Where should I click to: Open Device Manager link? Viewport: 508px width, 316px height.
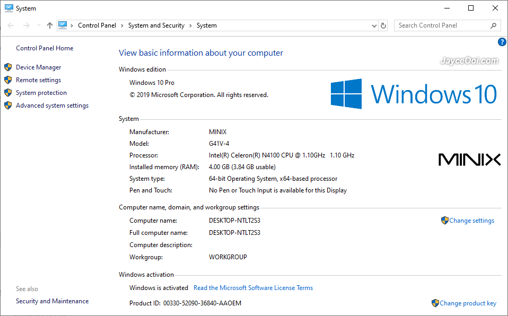coord(39,67)
